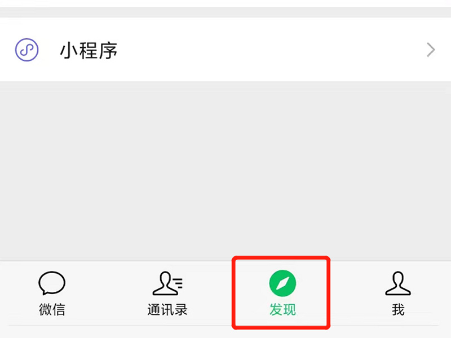
Task: Select the green 发现 text label
Action: 282,309
